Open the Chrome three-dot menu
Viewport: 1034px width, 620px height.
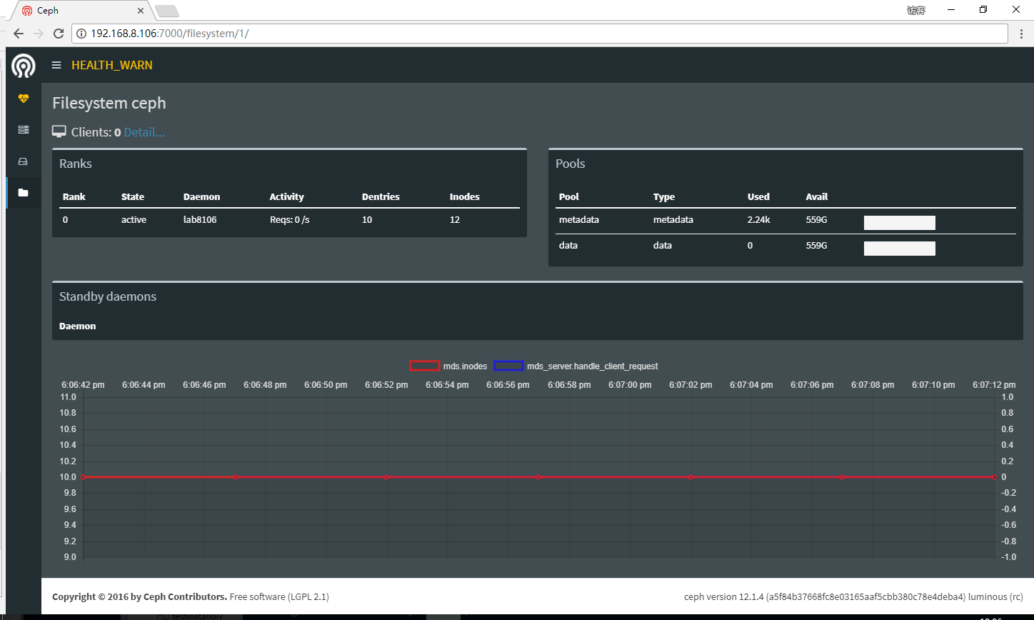(1021, 34)
